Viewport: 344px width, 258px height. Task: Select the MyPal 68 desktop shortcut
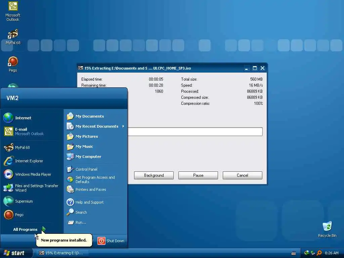(13, 37)
